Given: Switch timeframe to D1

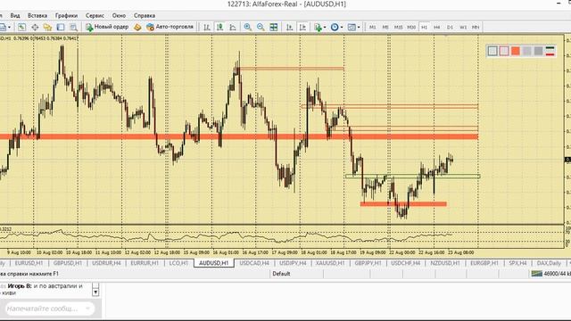Looking at the screenshot, I should tap(450, 27).
